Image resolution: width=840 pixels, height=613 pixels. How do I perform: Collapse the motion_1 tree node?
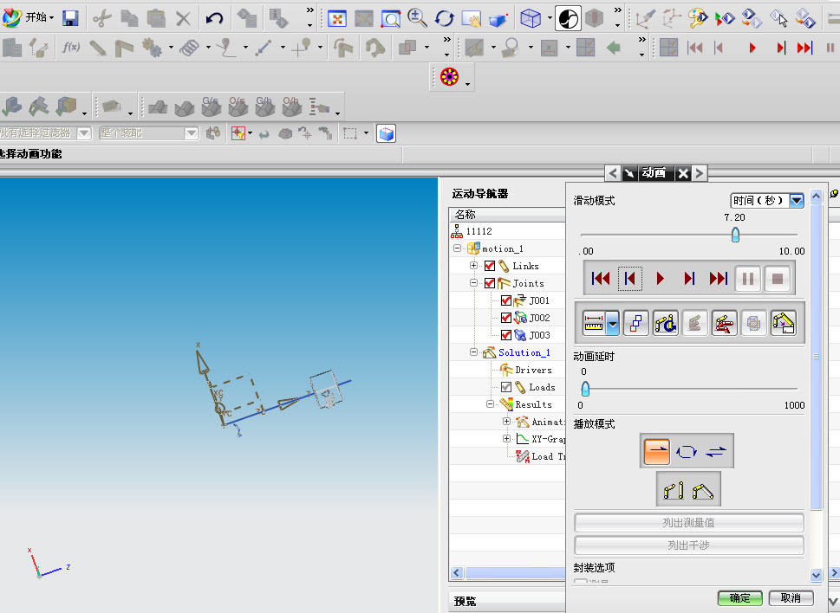tap(457, 248)
